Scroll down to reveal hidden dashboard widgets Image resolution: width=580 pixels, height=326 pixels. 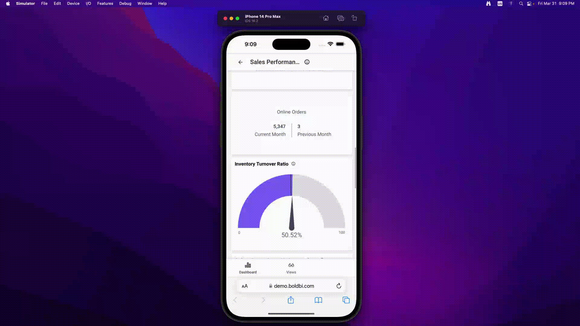point(291,199)
